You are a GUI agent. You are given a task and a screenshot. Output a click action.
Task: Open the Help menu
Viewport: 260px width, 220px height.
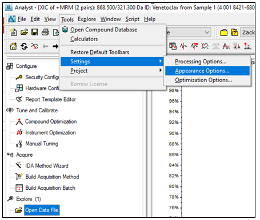150,19
